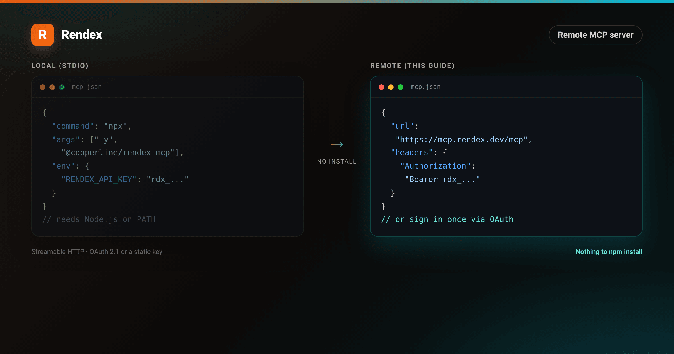Screen dimensions: 674x354
Task: Click the "RENDEX_API_KEY" line
Action: (125, 180)
